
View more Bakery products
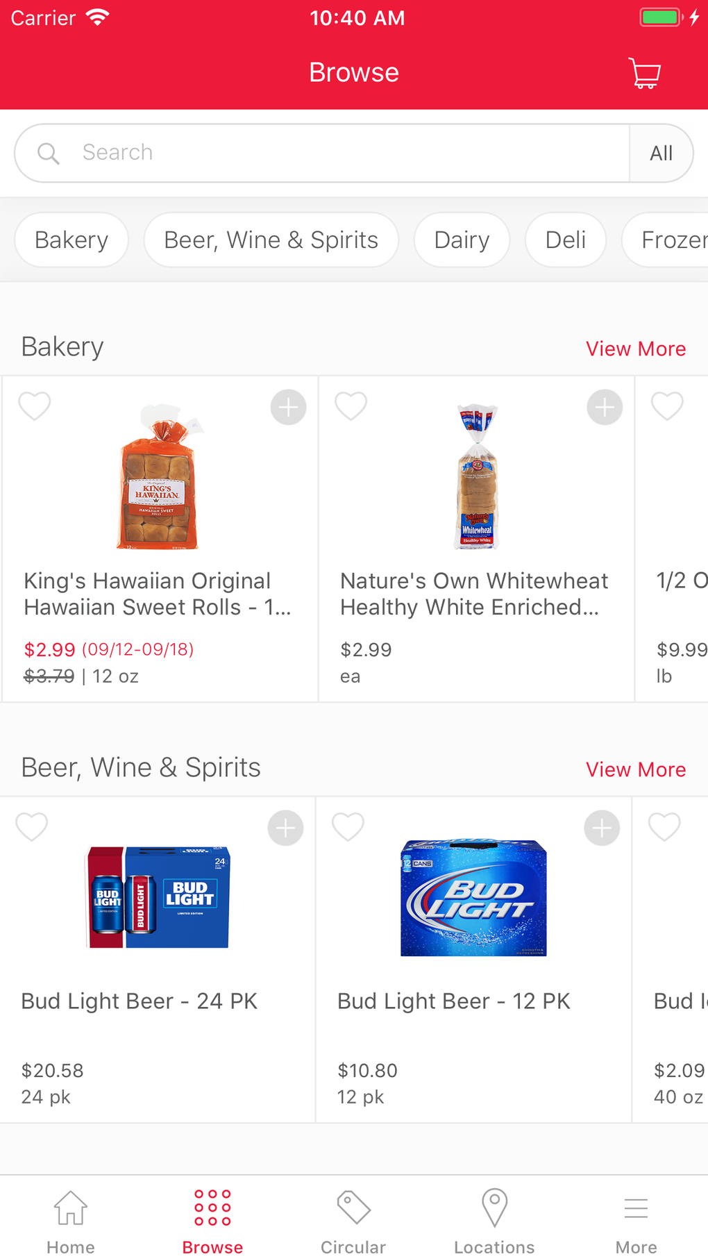[635, 349]
